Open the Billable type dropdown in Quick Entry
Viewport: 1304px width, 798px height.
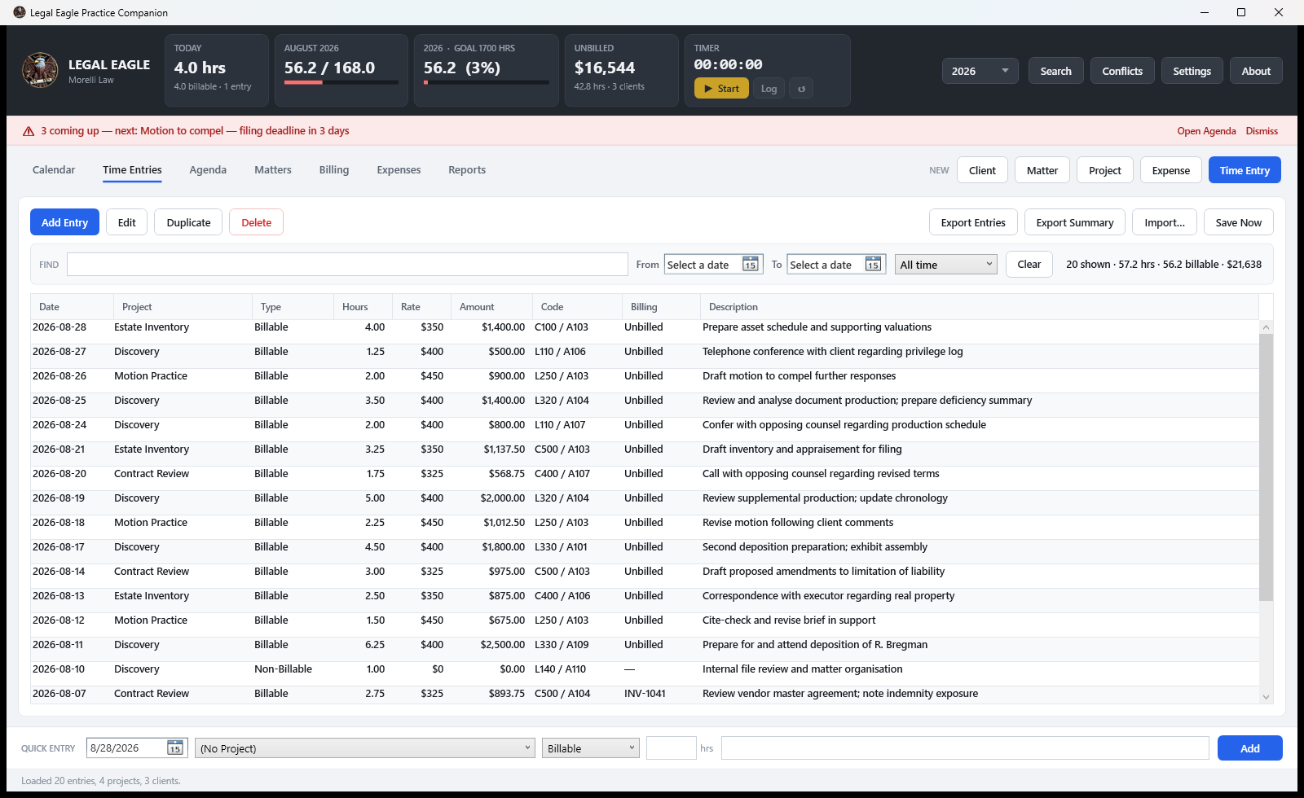pyautogui.click(x=591, y=748)
